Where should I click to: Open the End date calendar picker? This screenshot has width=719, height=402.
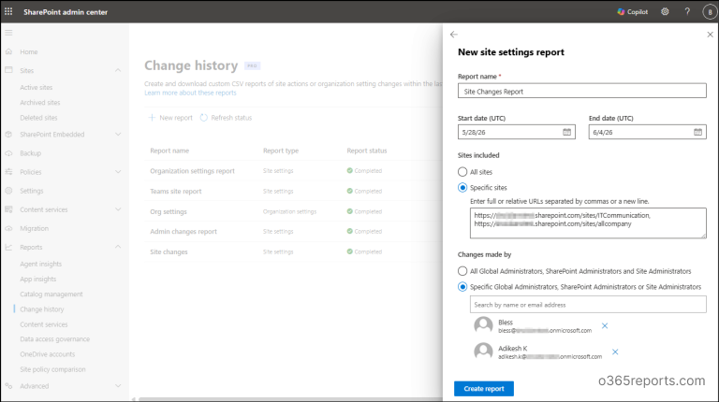click(x=697, y=132)
